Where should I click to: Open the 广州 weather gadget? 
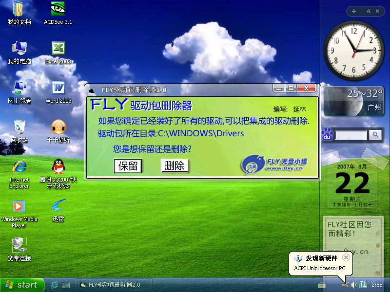354,101
